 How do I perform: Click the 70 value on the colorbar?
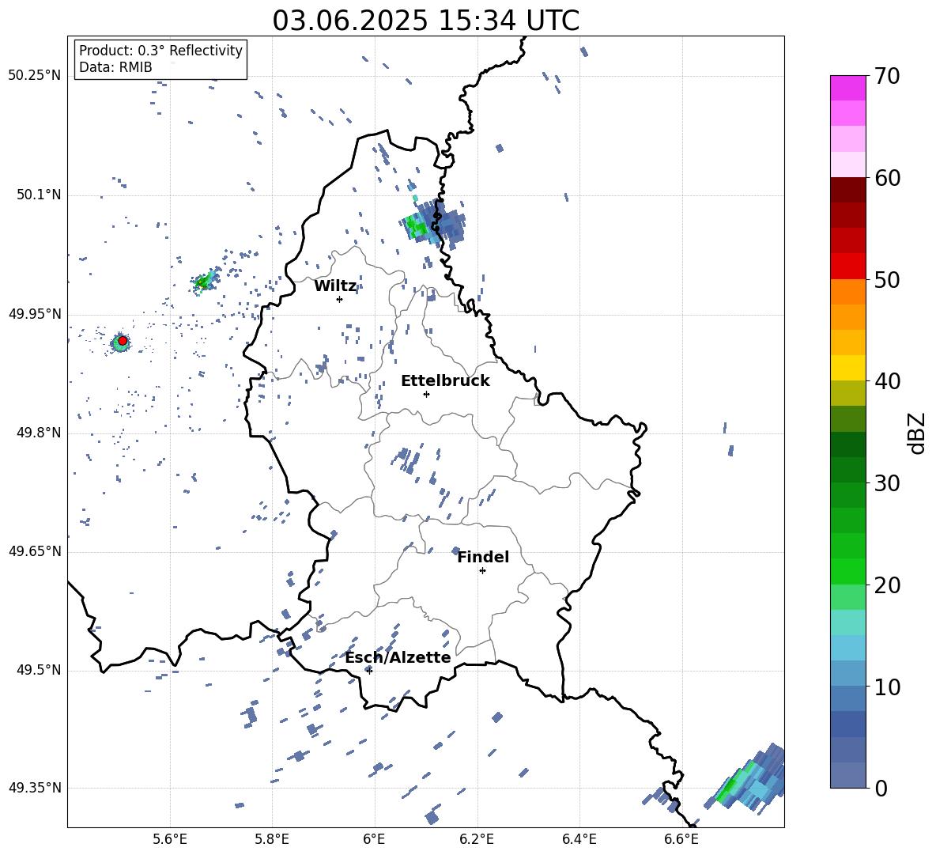[x=887, y=76]
